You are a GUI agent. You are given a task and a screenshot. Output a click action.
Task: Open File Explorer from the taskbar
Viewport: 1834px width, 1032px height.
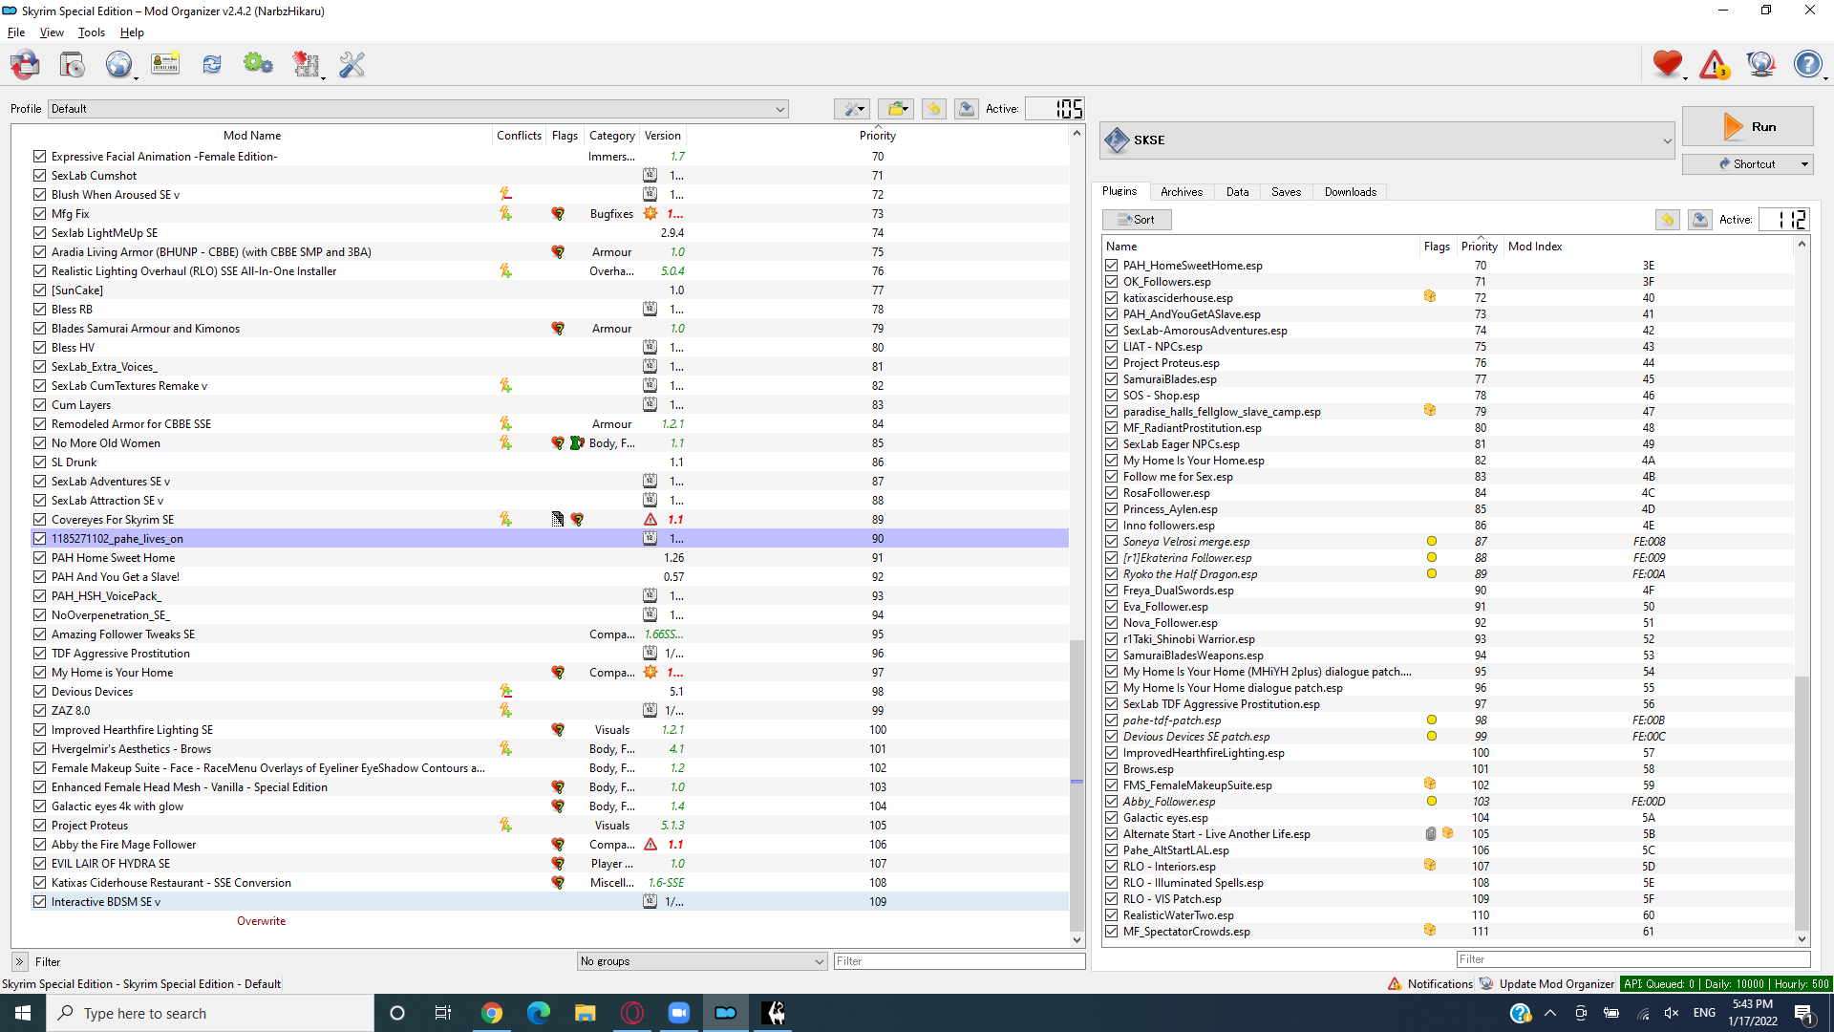pos(586,1013)
